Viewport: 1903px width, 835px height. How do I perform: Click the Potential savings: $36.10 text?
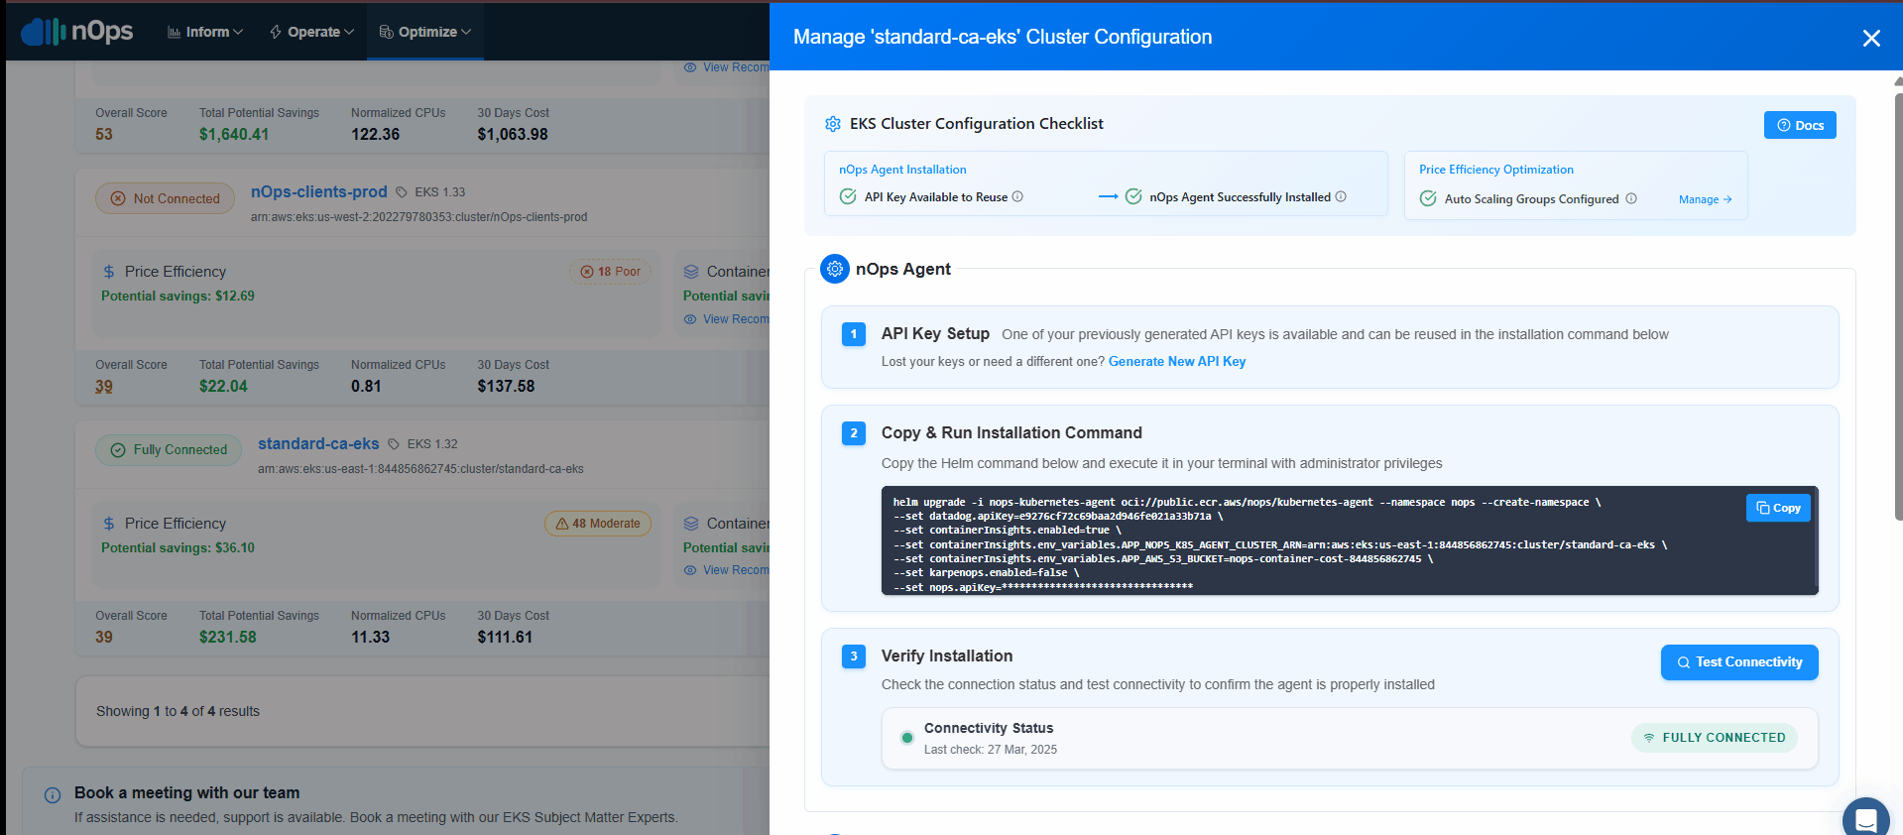coord(178,547)
